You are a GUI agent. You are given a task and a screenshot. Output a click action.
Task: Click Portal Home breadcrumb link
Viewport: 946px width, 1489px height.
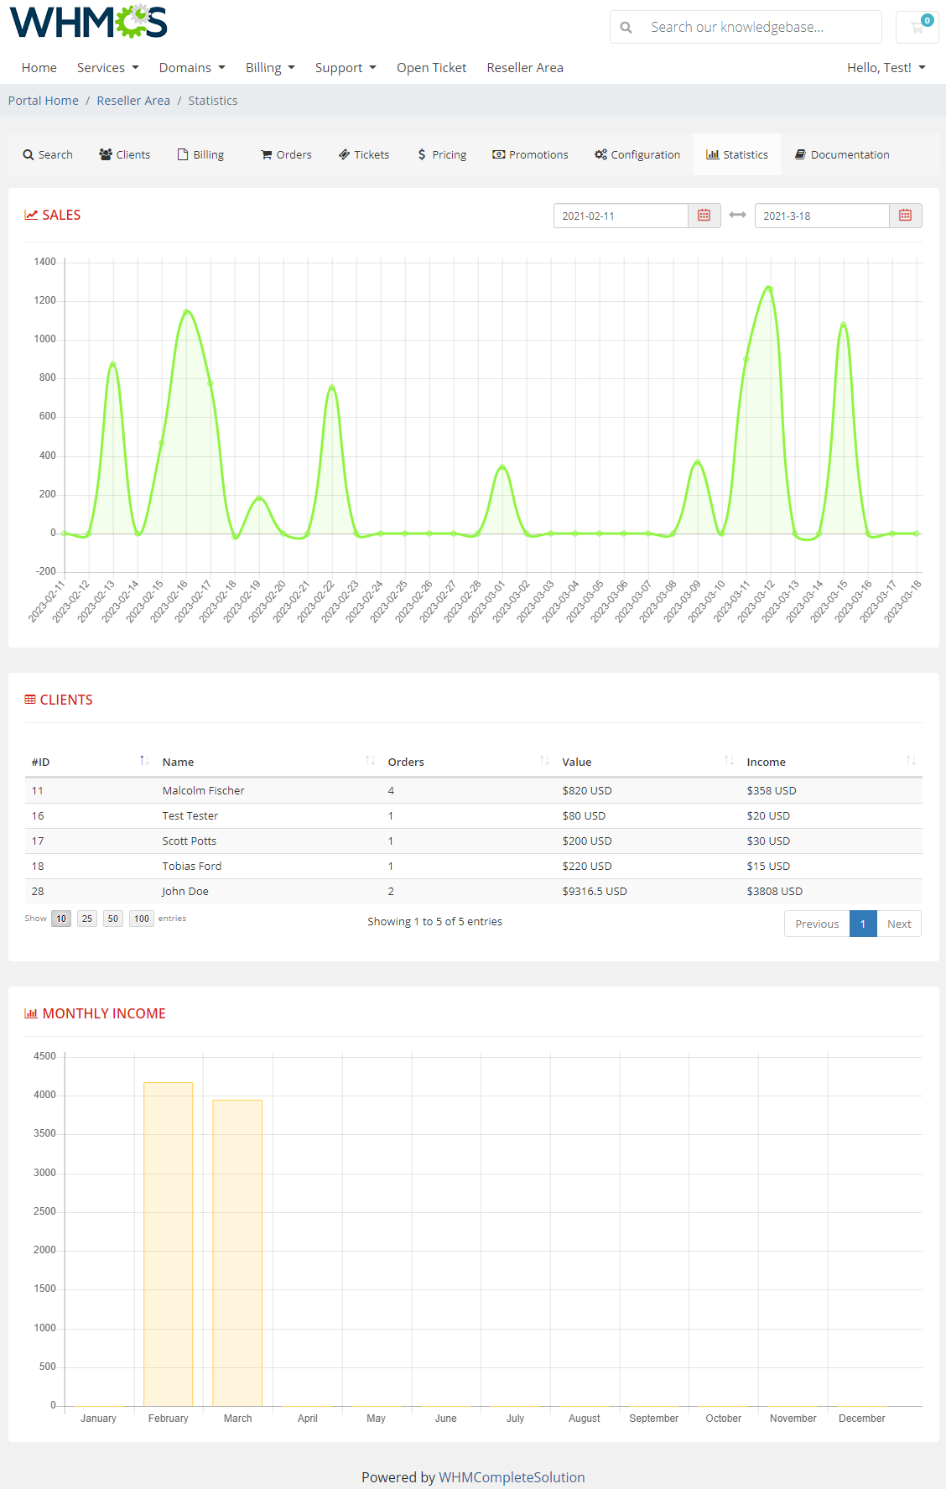pos(44,101)
